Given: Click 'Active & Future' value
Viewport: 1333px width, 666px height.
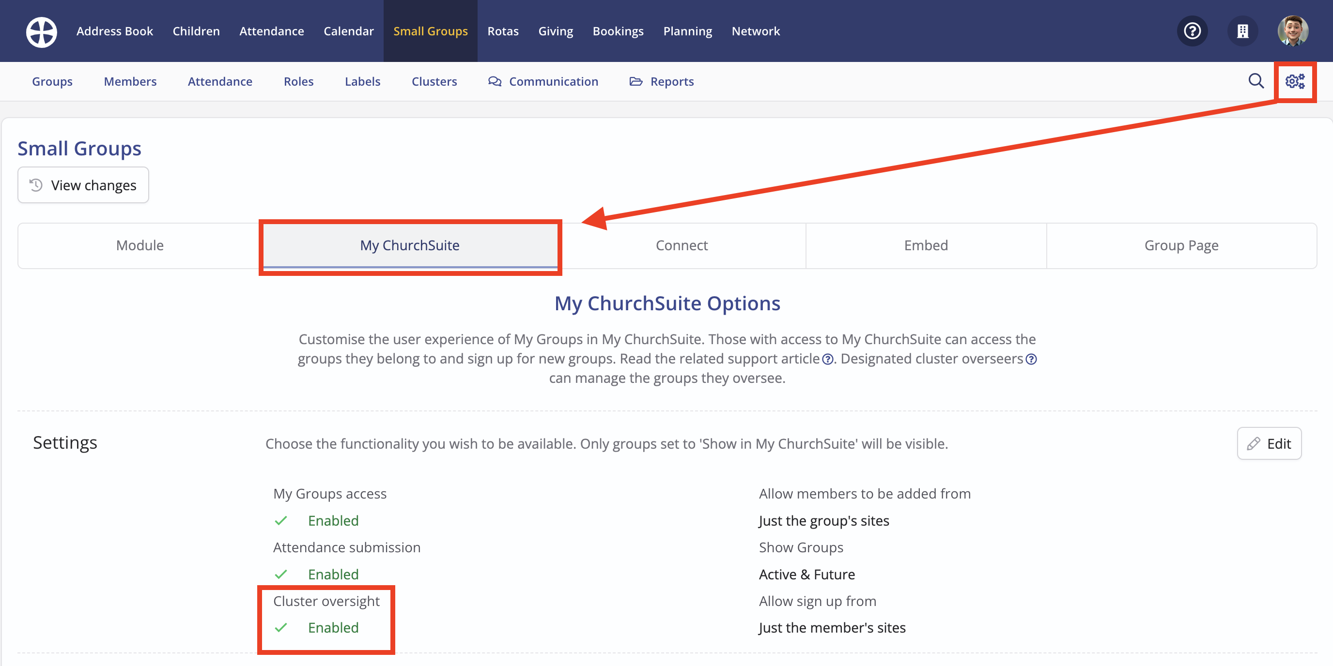Looking at the screenshot, I should tap(807, 575).
